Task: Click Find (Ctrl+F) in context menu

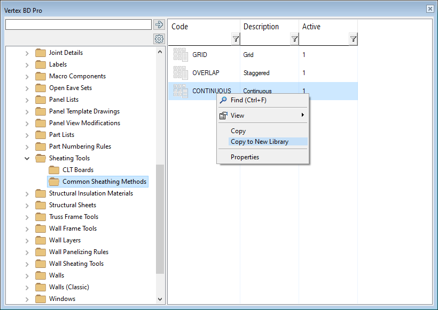Action: coord(248,100)
